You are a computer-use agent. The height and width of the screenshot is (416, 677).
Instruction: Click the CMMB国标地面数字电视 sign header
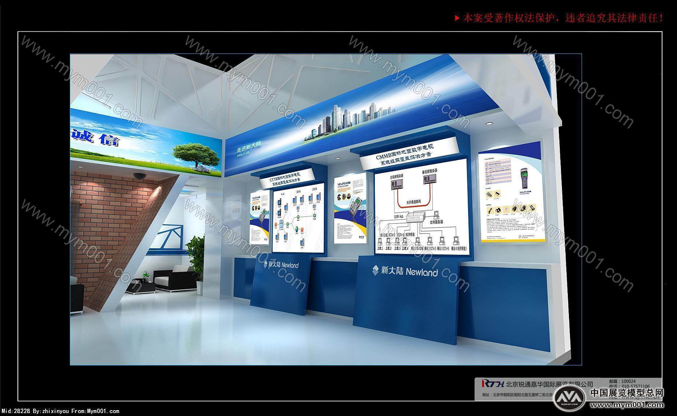(409, 154)
